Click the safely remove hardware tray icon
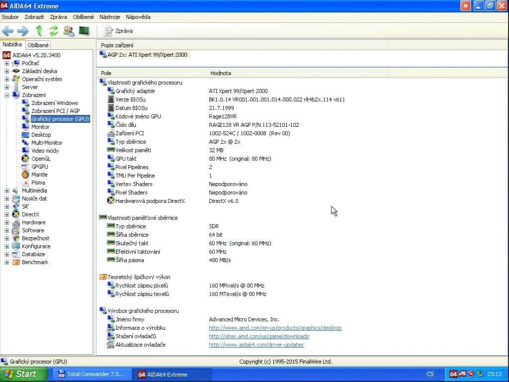Viewport: 509px width, 382px height. coord(480,374)
